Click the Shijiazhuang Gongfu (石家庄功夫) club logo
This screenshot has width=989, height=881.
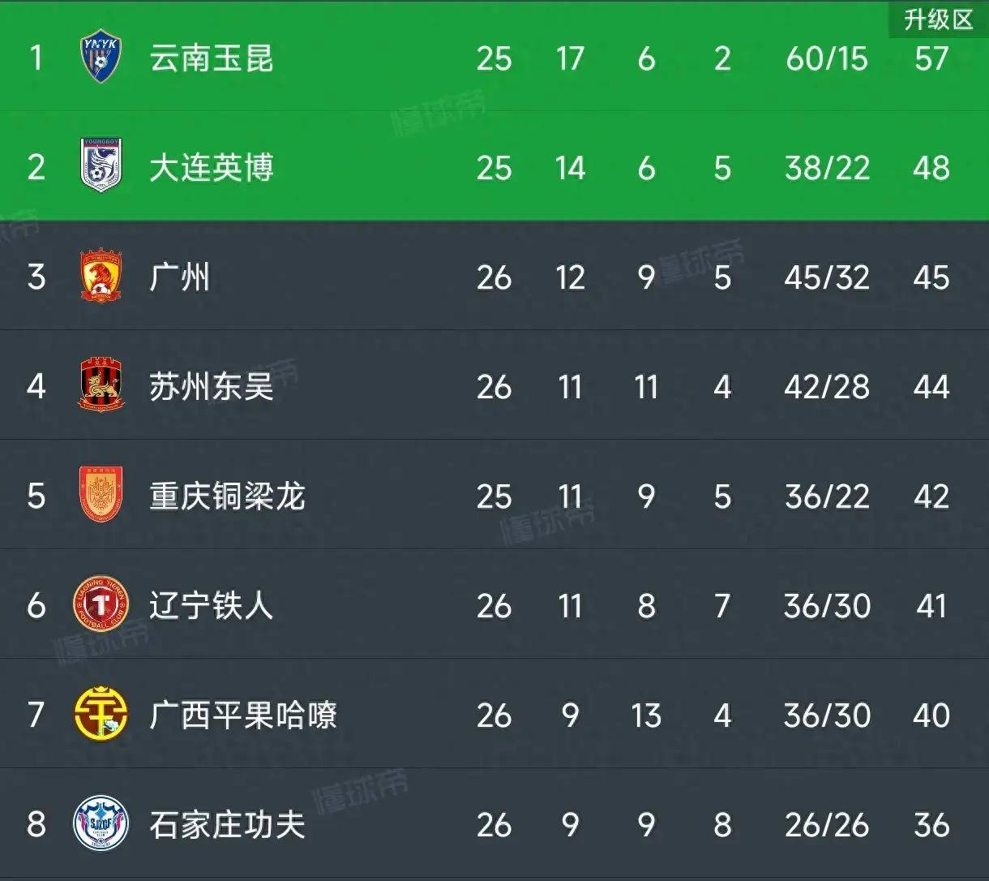(x=101, y=824)
